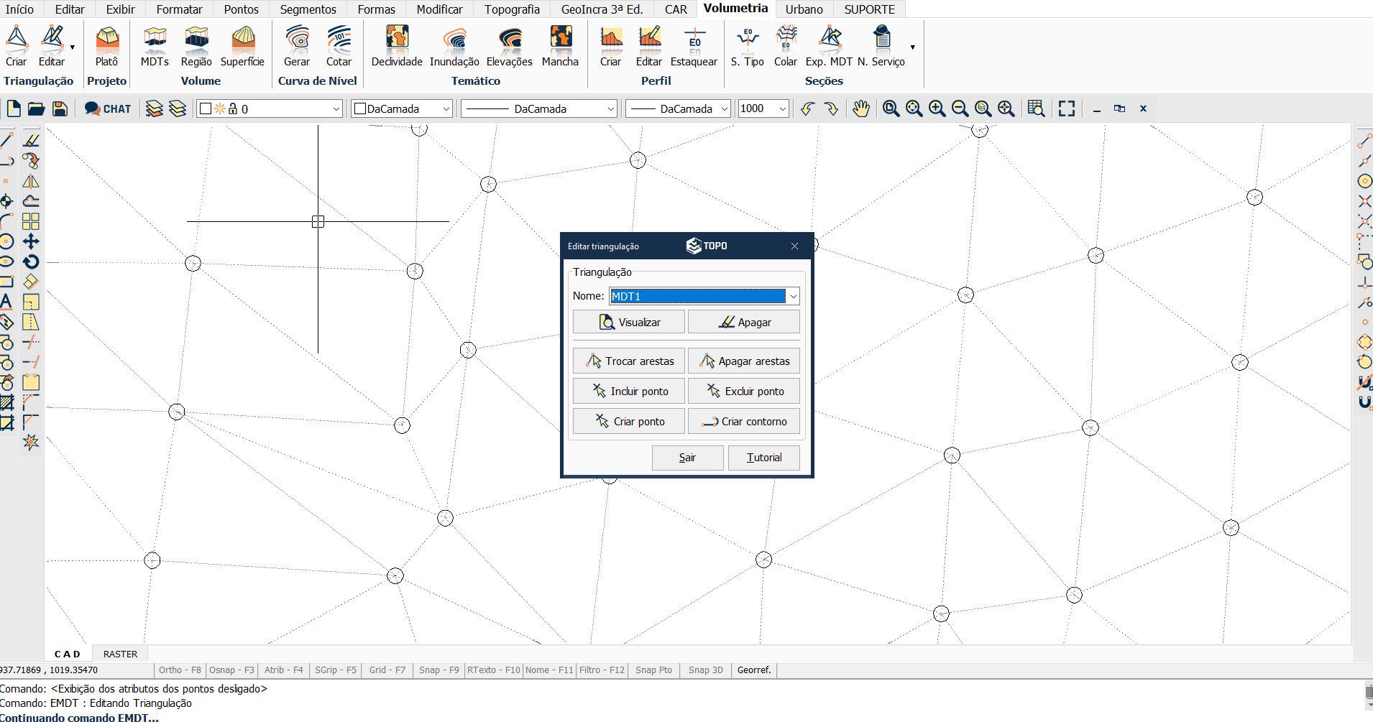The width and height of the screenshot is (1373, 722).
Task: Open the CHAT tool
Action: click(108, 108)
